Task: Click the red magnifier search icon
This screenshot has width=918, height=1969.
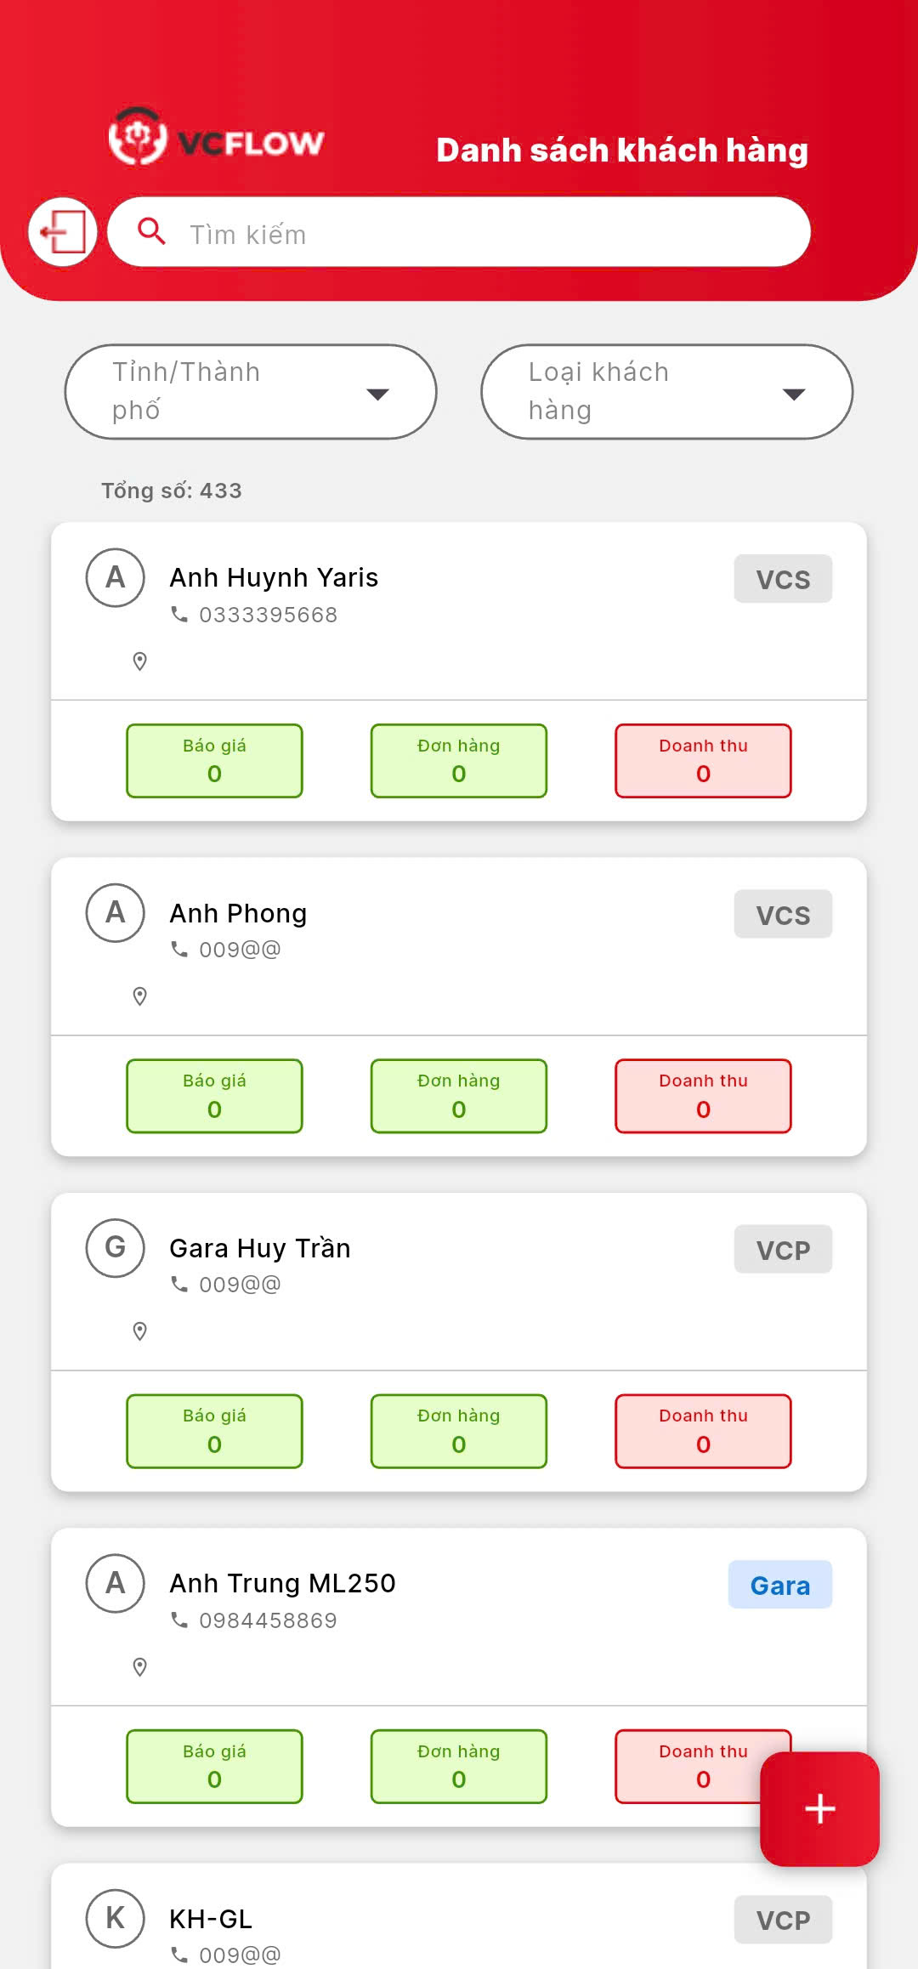Action: pos(151,231)
